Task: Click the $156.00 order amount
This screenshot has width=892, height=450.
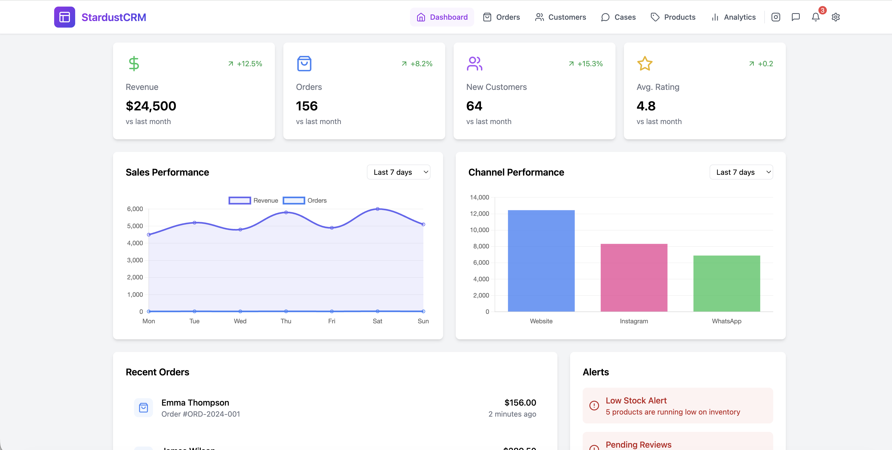Action: (520, 402)
